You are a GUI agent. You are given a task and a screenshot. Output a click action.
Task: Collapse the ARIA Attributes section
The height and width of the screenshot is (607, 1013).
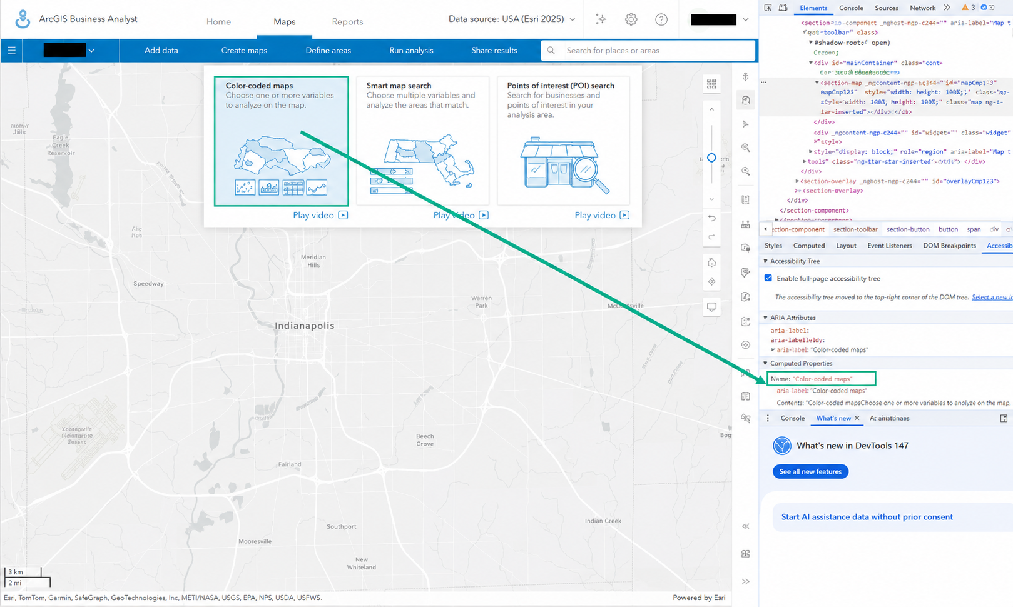766,318
